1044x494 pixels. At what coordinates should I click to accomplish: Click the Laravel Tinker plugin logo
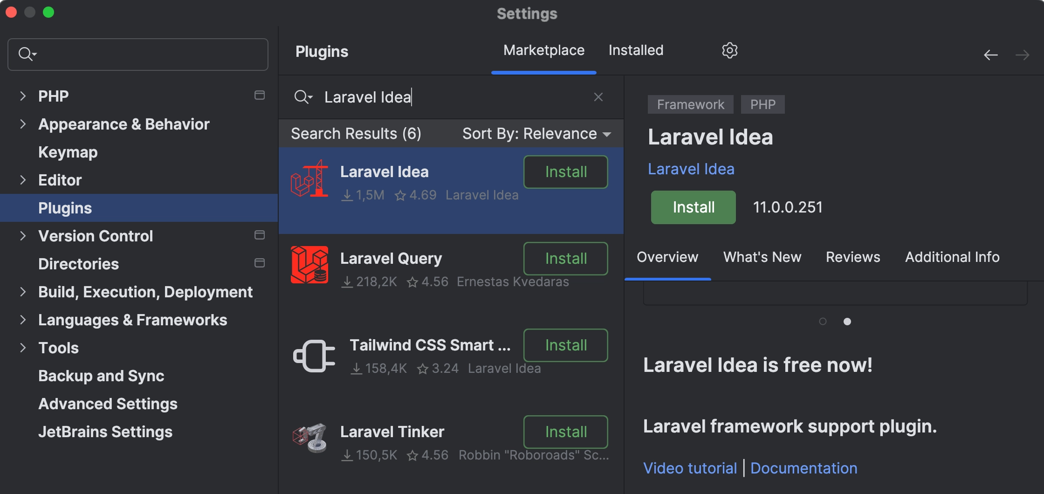pyautogui.click(x=309, y=438)
